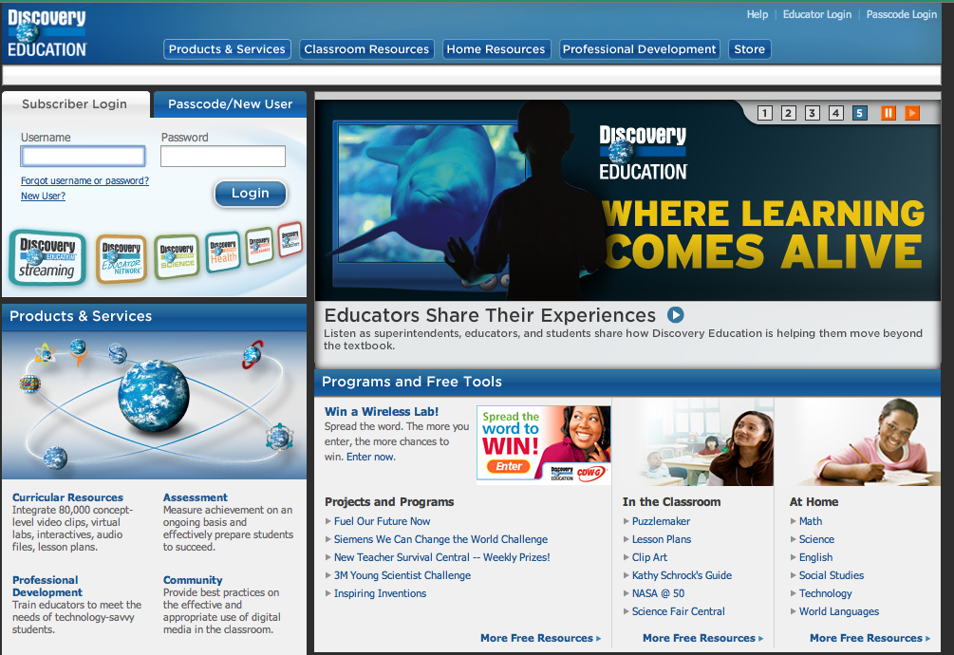Click More Free Resources under Projects and Programs
The image size is (954, 655).
(541, 638)
